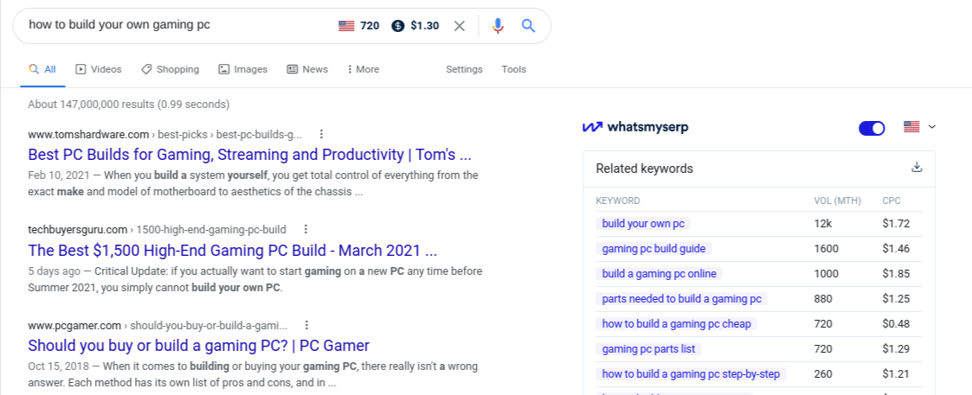The image size is (972, 395).
Task: Click the CPC column header
Action: point(892,201)
